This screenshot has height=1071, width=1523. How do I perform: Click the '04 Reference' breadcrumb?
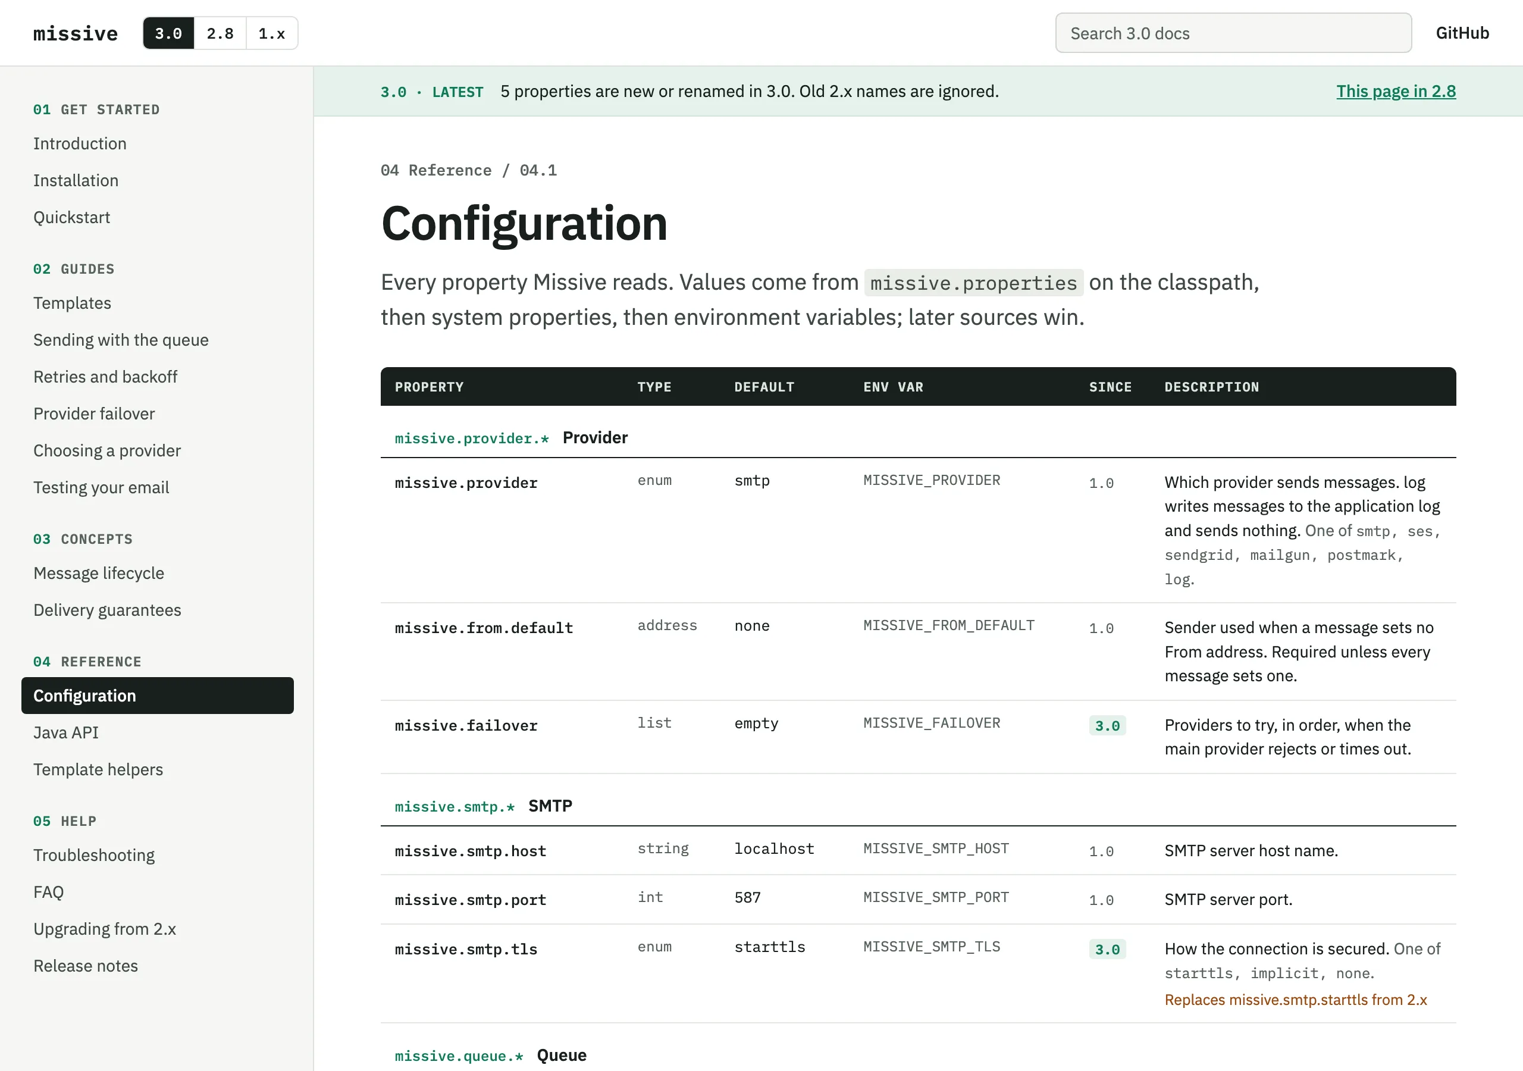(x=437, y=171)
